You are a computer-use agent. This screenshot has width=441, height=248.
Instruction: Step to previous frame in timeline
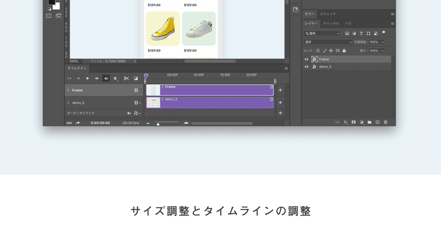78,78
